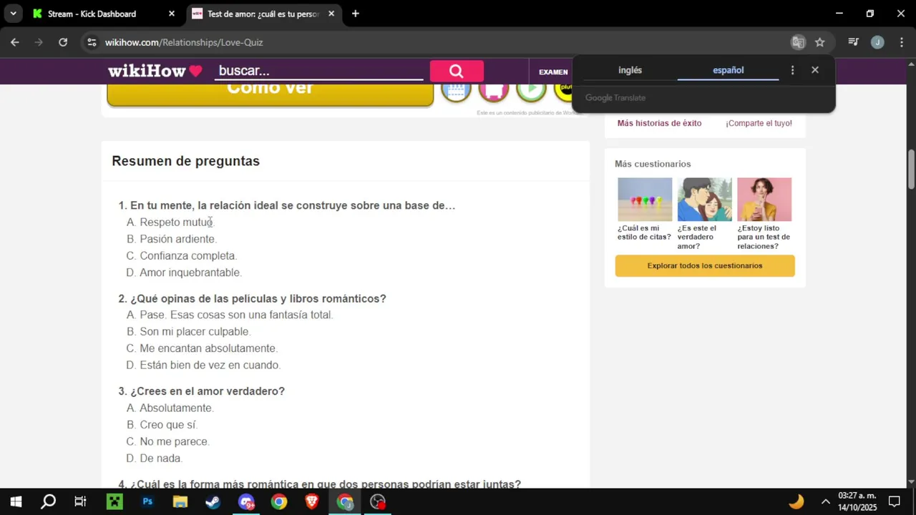Click answer 'C. Me encantan absolutamente.'
The height and width of the screenshot is (515, 916).
pyautogui.click(x=202, y=348)
